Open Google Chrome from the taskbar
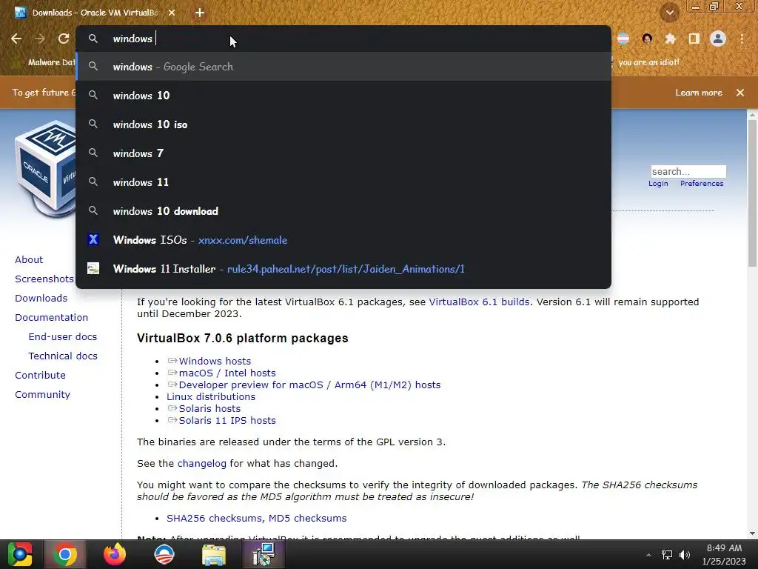758x569 pixels. (65, 554)
